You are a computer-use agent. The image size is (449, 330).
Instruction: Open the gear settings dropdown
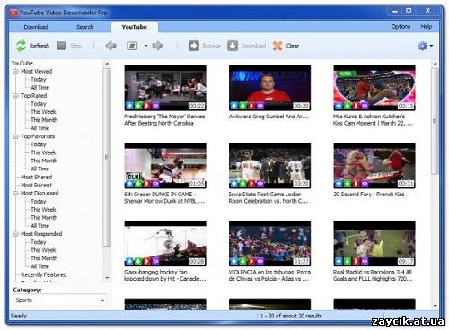point(426,46)
